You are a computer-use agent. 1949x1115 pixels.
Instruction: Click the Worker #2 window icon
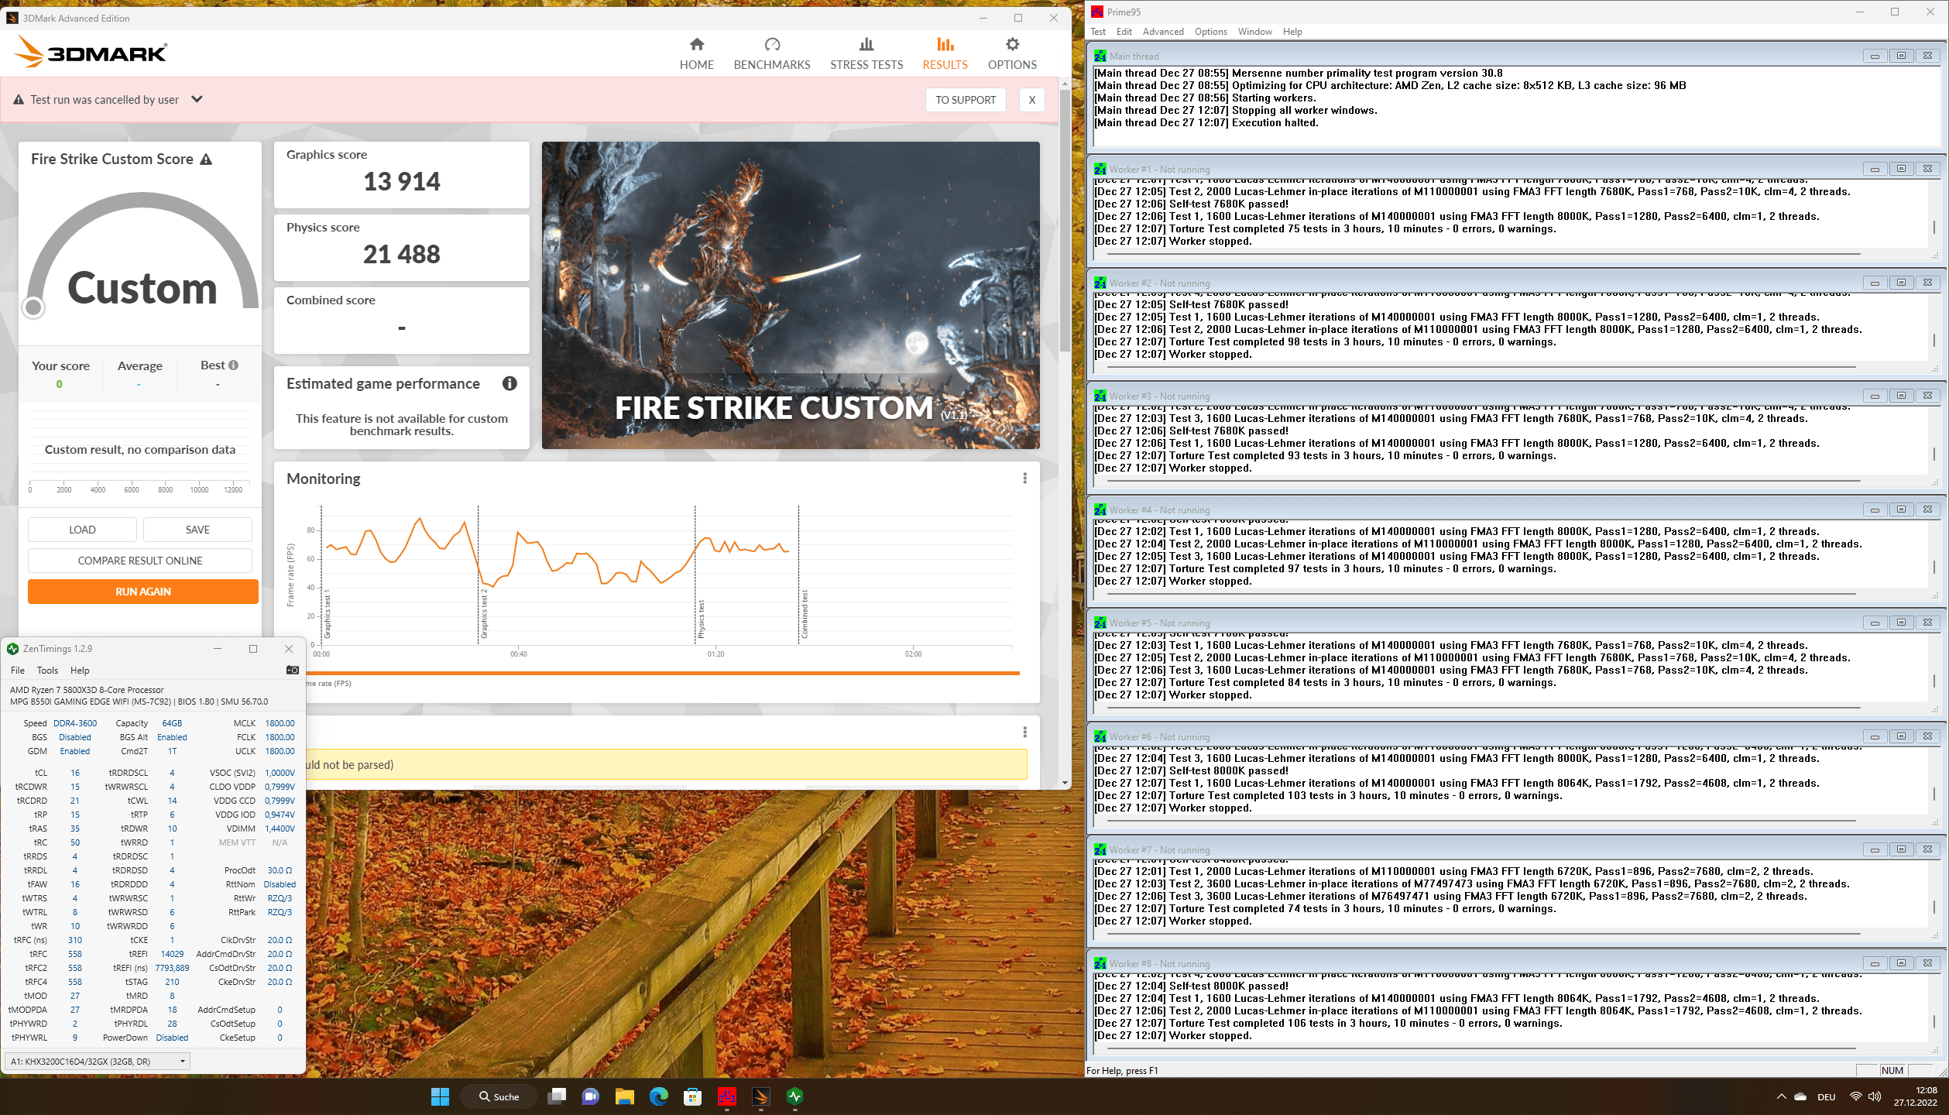1100,283
